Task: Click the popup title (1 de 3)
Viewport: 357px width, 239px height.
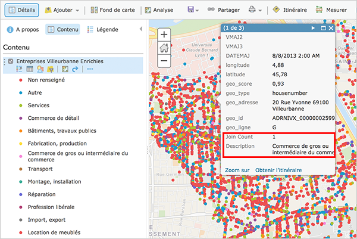Action: 234,28
